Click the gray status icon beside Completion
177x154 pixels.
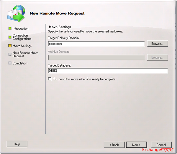pos(10,63)
